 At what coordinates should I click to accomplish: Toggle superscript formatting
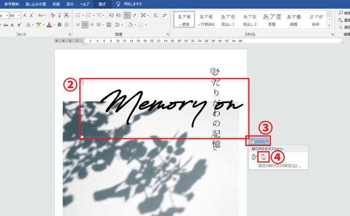(x=19, y=24)
